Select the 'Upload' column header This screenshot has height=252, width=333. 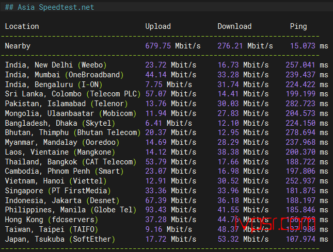[x=158, y=26]
